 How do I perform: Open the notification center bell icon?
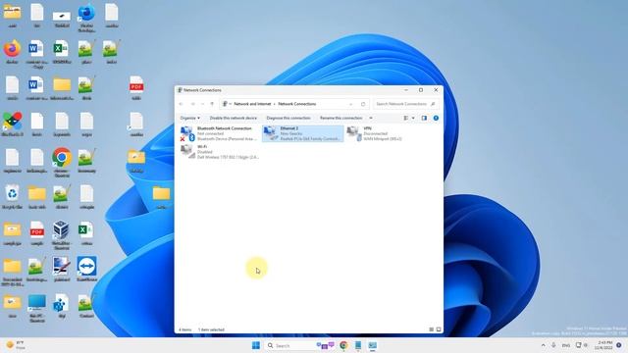pyautogui.click(x=619, y=345)
